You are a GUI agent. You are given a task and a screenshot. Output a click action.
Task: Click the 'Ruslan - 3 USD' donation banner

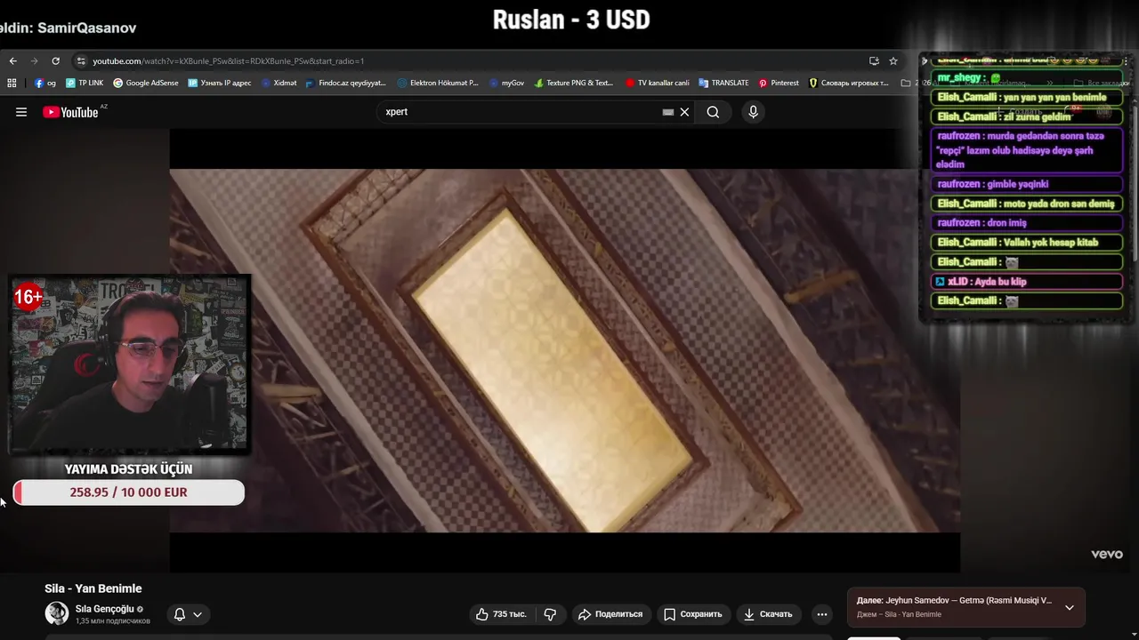click(x=571, y=20)
